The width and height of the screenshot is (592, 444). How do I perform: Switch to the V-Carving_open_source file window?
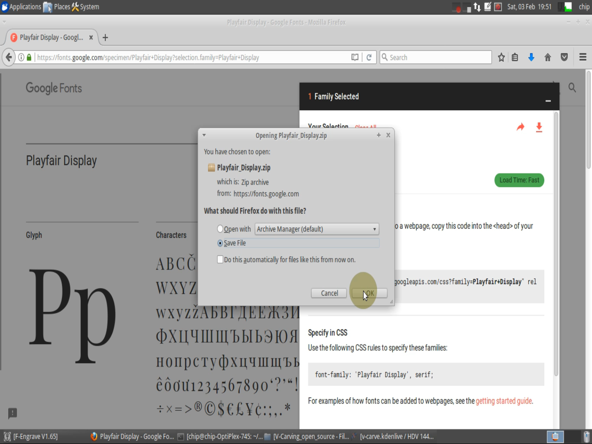pyautogui.click(x=307, y=437)
